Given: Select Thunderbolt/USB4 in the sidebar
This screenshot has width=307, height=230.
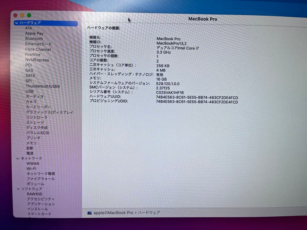Looking at the screenshot, I should (x=43, y=86).
